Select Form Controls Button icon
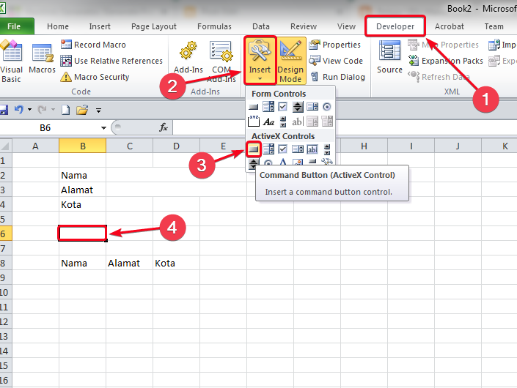Screen dimensions: 517x388 pos(253,107)
